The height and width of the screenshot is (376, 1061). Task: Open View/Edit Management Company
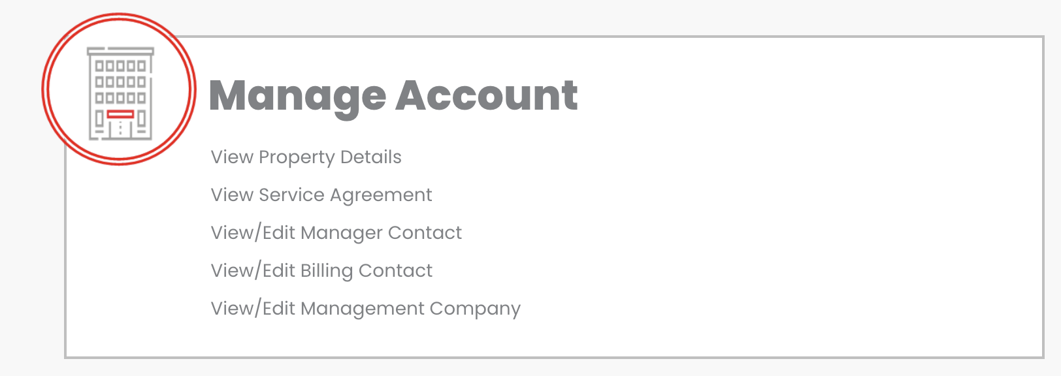point(365,309)
